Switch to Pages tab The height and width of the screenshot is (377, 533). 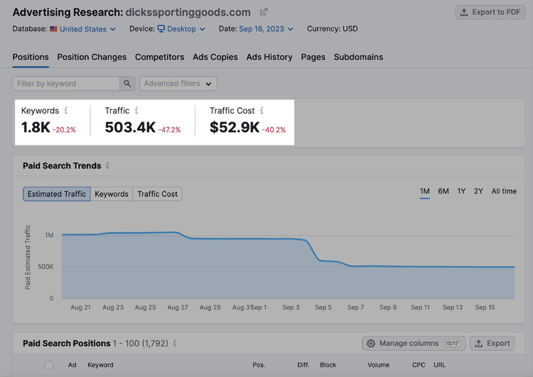pyautogui.click(x=313, y=57)
